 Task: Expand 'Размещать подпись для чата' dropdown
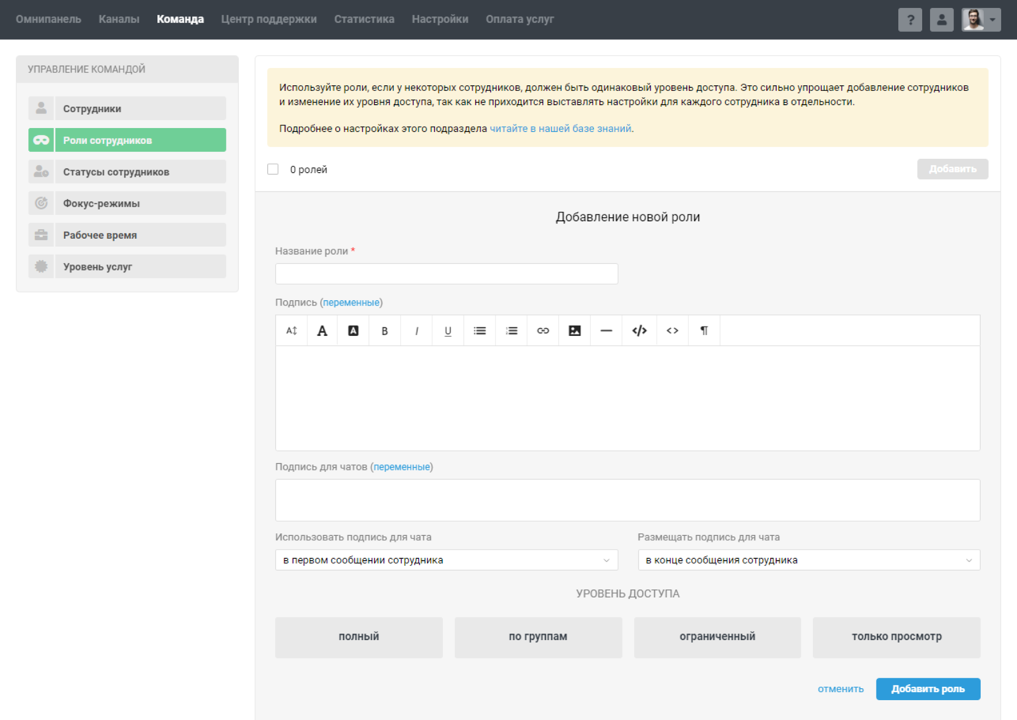(x=808, y=560)
